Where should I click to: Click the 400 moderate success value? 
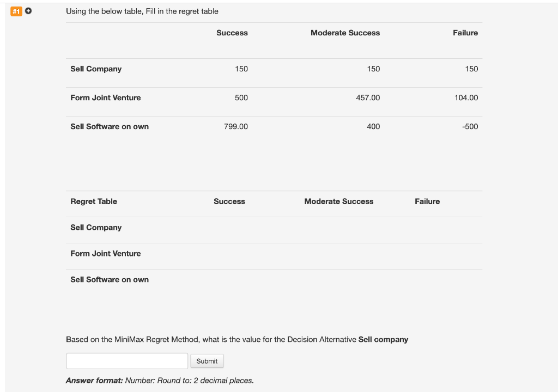click(x=373, y=126)
